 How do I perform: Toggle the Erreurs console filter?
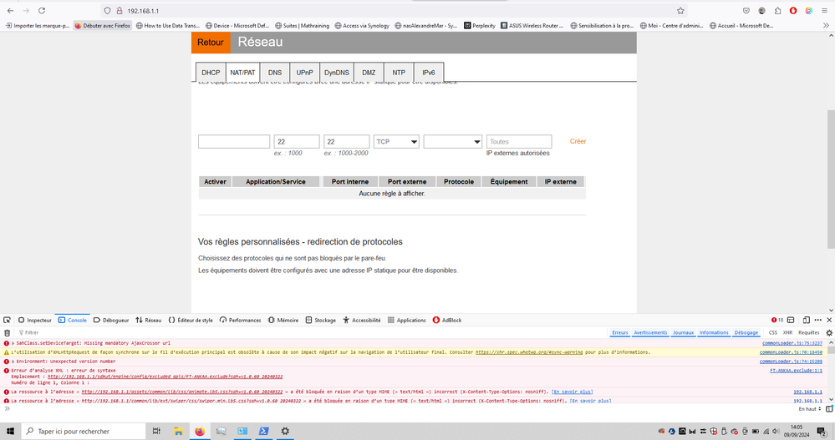coord(619,332)
